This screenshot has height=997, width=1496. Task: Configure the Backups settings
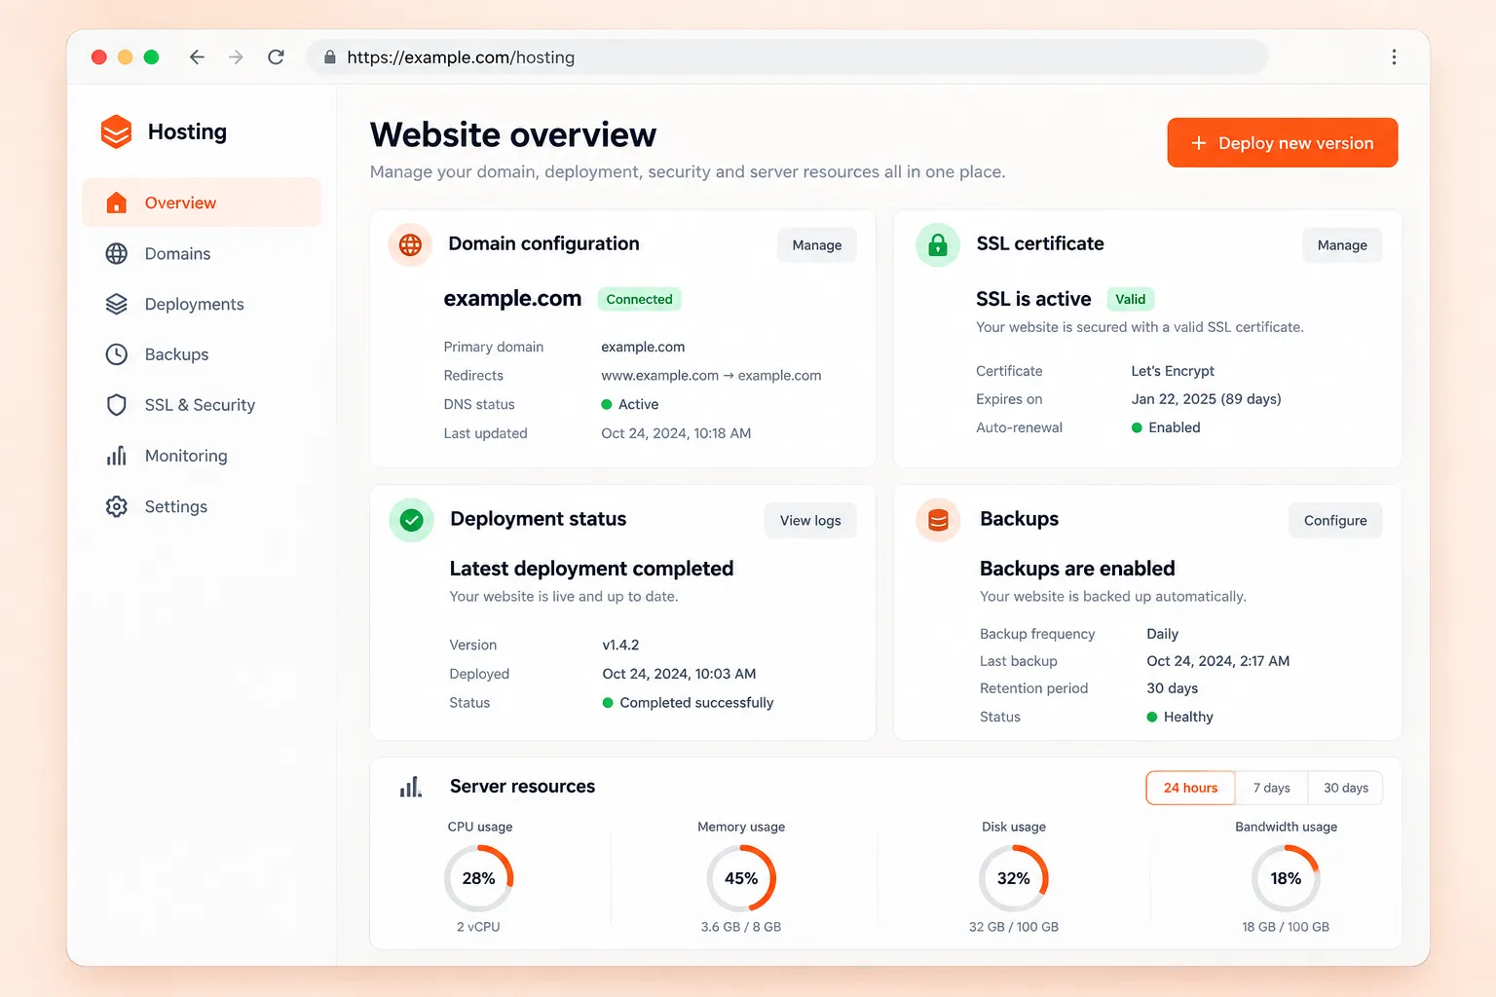(1335, 521)
